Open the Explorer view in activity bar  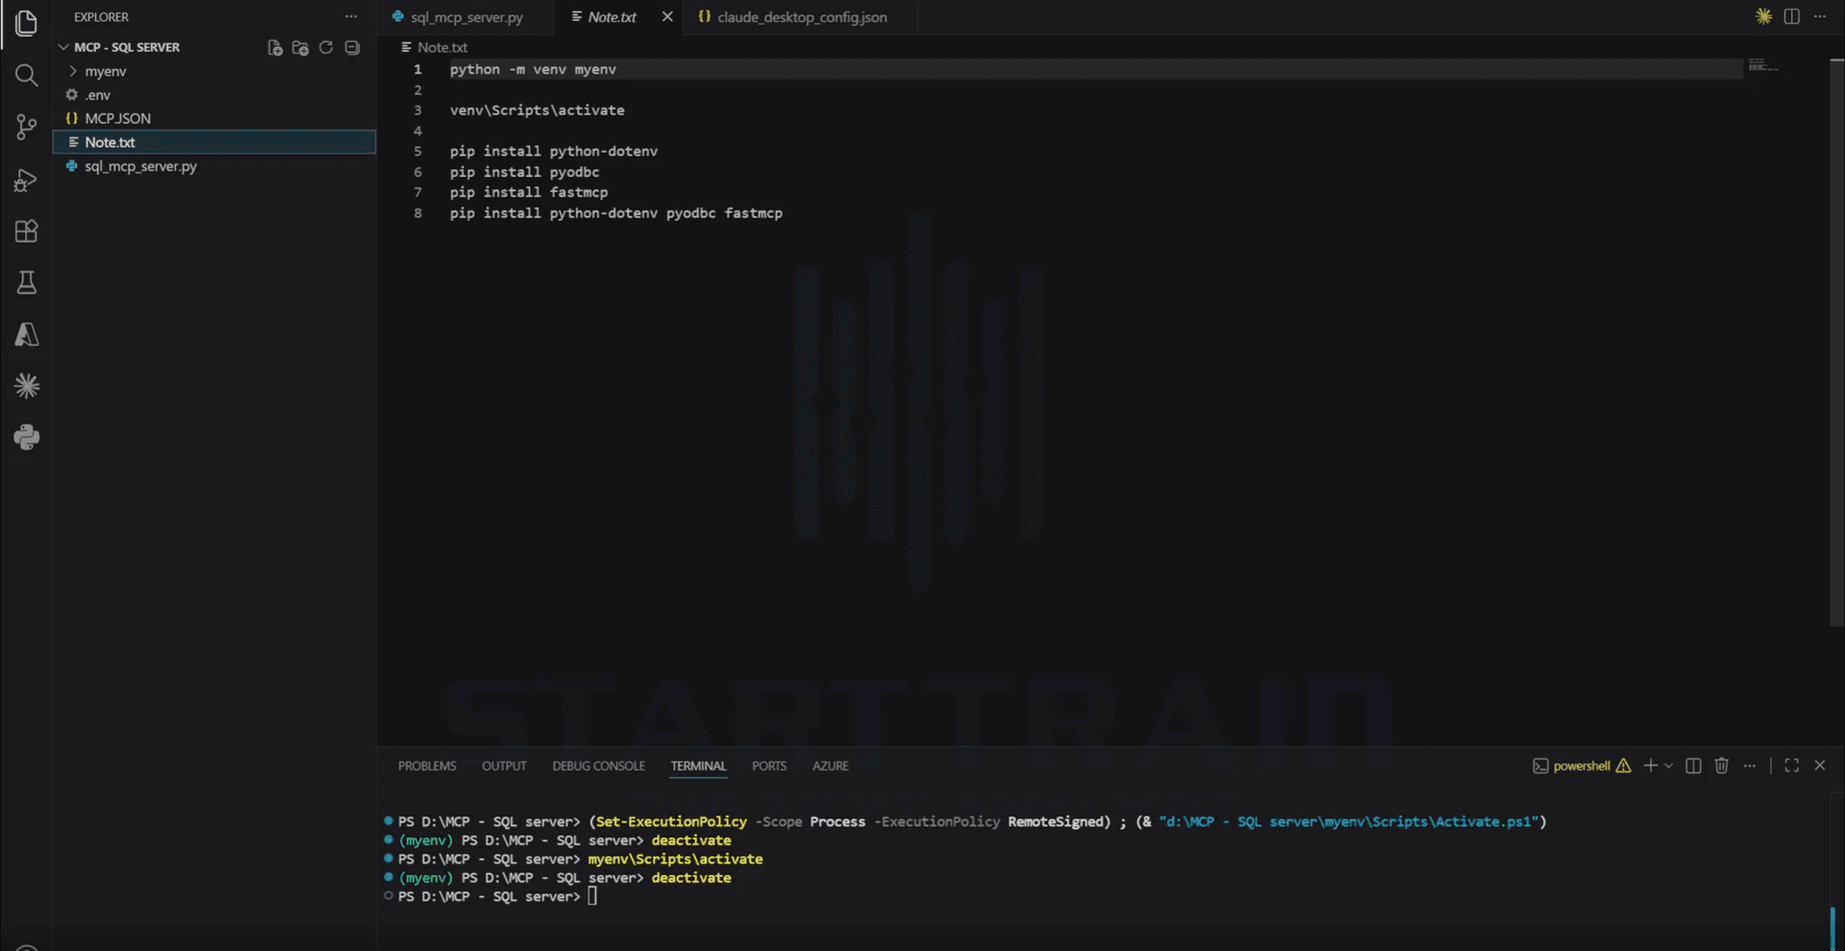[26, 23]
